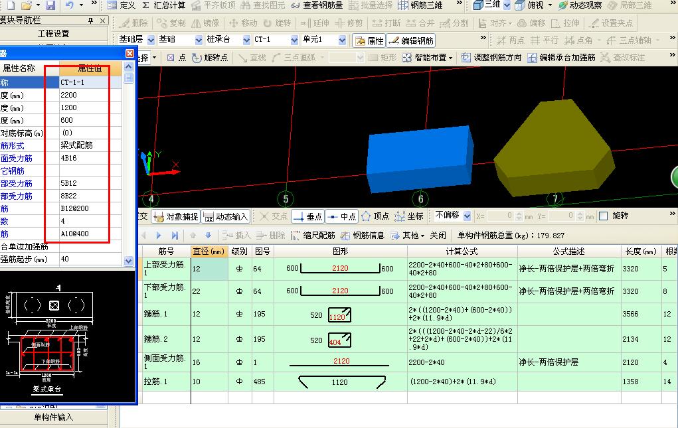This screenshot has width=678, height=428.
Task: Select 旋转点 rotate point tool
Action: coord(210,58)
